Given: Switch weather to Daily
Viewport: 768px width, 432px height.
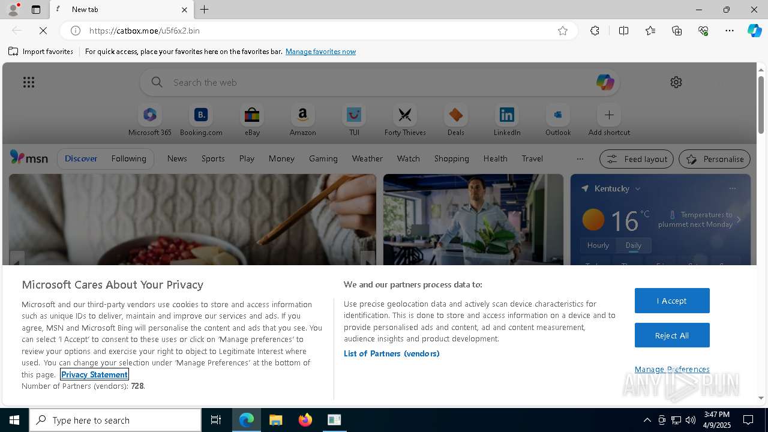Looking at the screenshot, I should tap(634, 245).
